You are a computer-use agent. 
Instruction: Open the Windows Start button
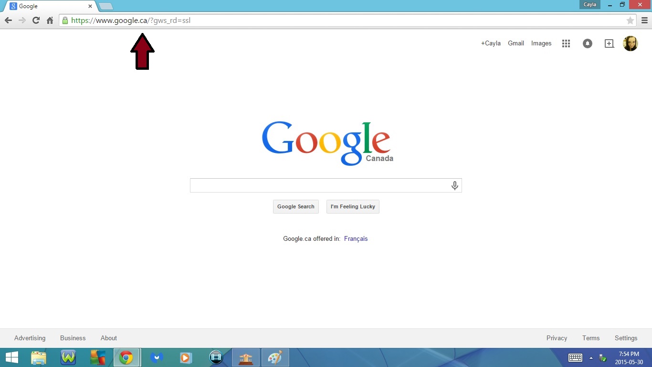tap(11, 357)
